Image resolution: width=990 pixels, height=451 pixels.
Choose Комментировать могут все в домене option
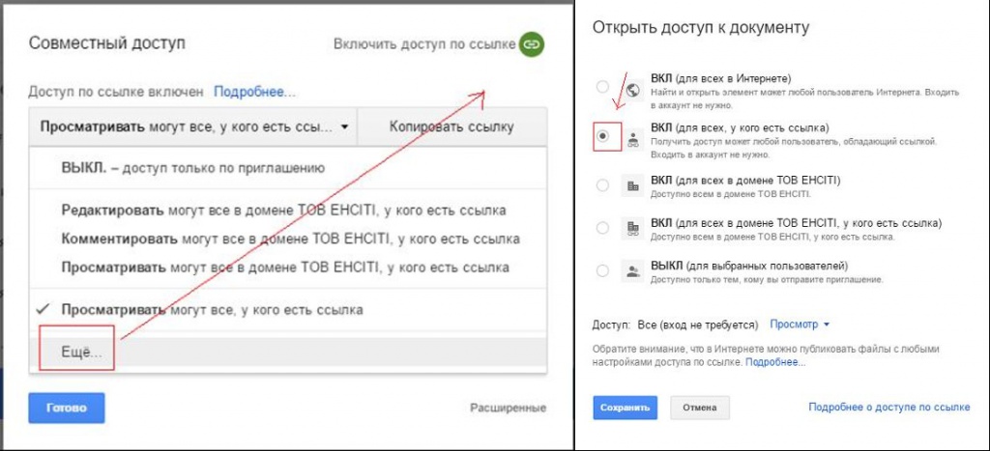(288, 240)
